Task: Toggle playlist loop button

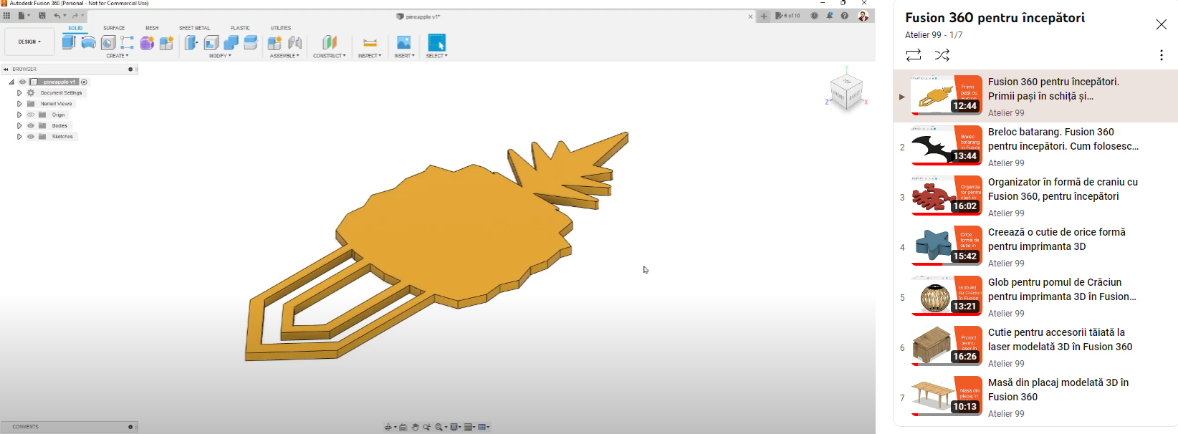Action: click(x=914, y=55)
